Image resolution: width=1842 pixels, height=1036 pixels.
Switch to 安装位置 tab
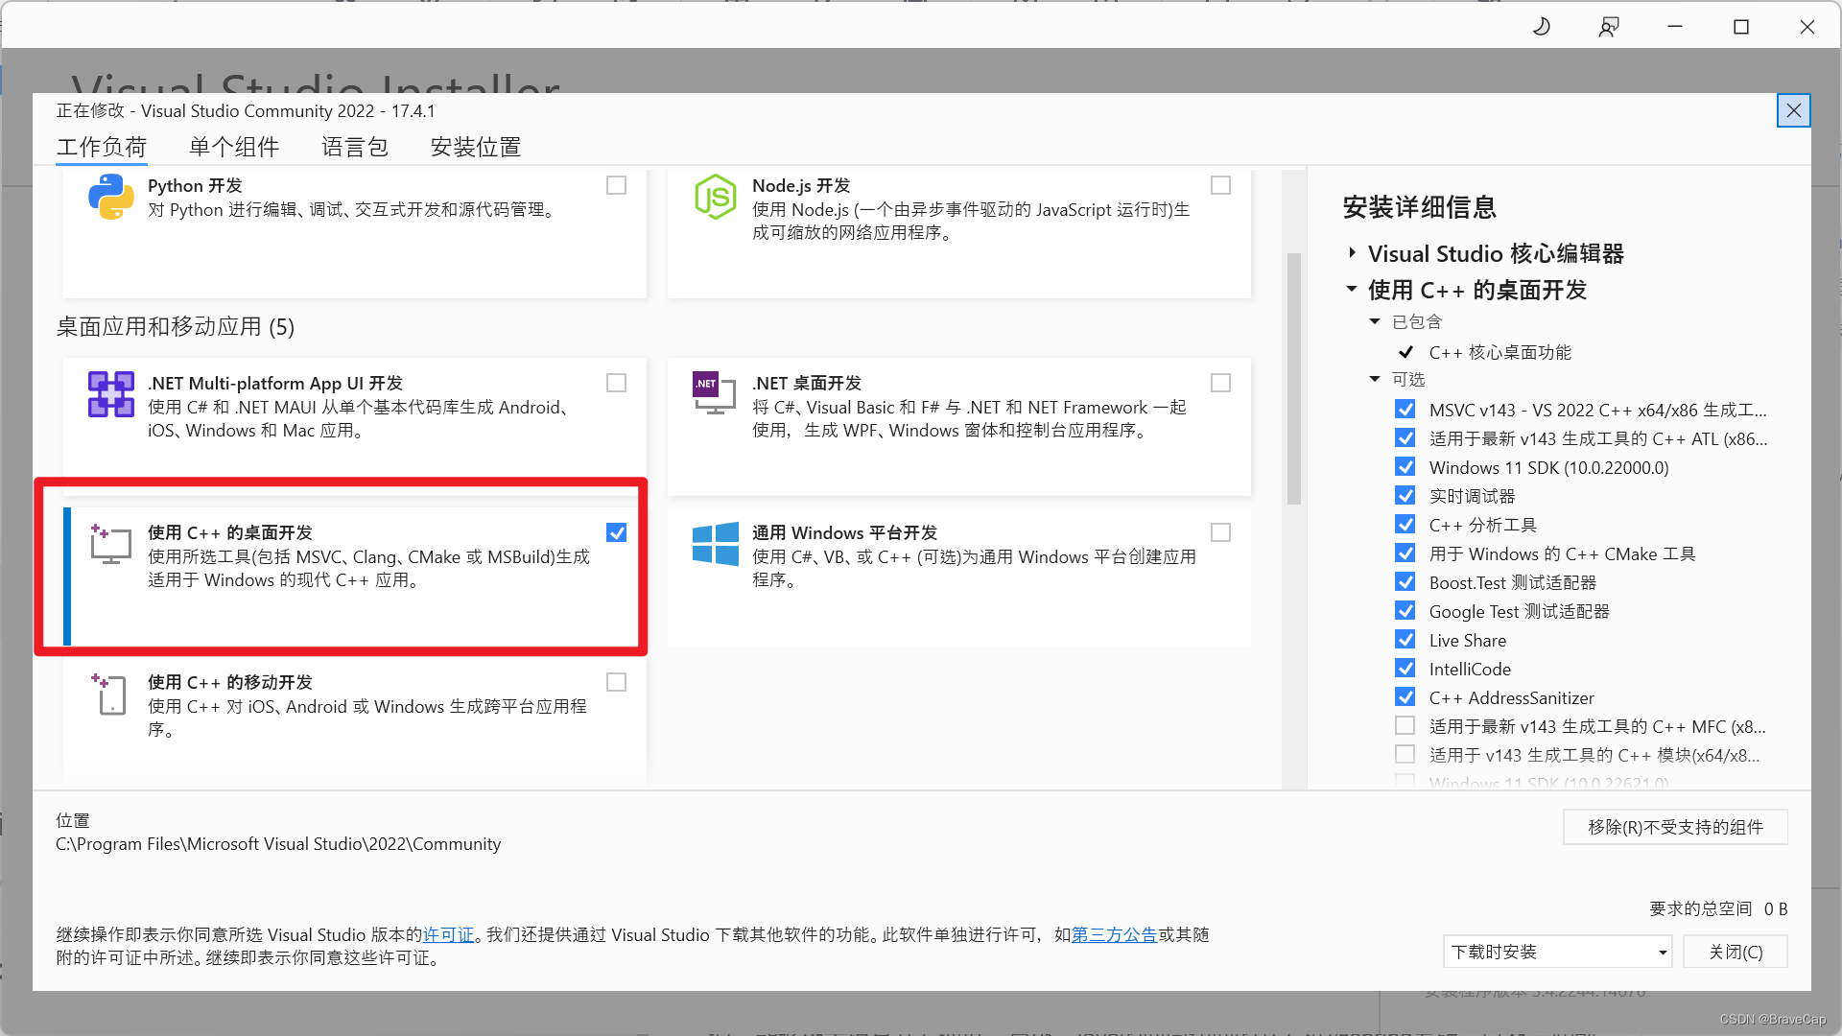(x=476, y=147)
